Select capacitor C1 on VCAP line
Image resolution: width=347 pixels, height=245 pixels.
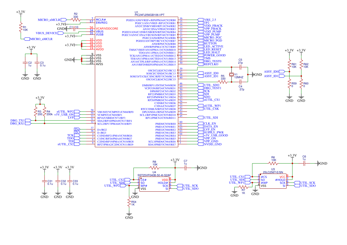pyautogui.click(x=74, y=29)
